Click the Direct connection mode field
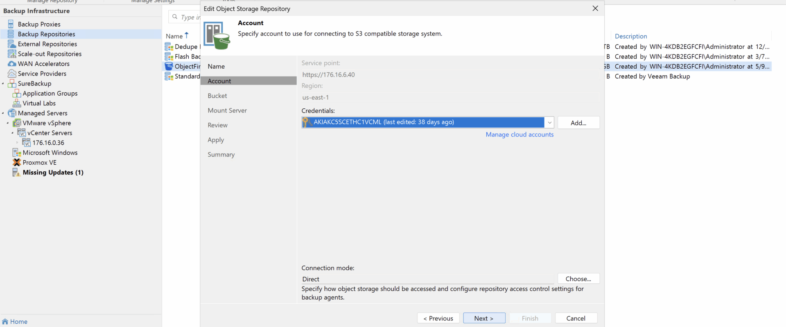The height and width of the screenshot is (327, 786). click(428, 279)
